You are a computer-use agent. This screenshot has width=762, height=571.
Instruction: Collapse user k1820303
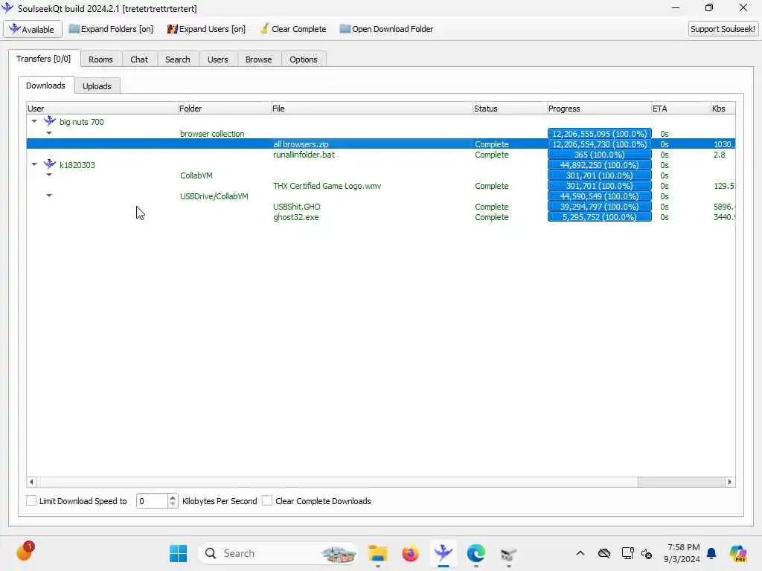point(34,164)
